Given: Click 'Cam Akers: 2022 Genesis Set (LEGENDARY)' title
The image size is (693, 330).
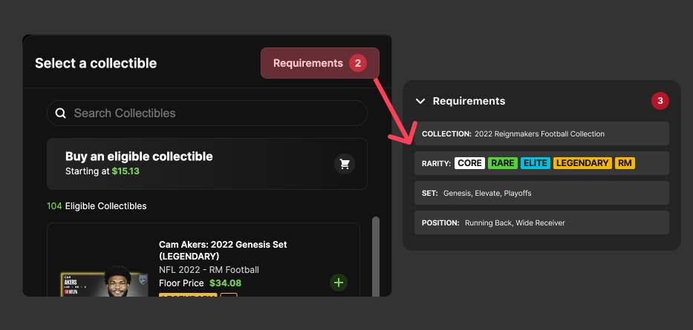Looking at the screenshot, I should point(223,250).
